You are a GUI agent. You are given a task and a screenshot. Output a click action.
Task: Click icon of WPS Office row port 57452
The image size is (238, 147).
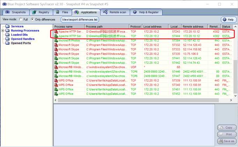click(56, 94)
